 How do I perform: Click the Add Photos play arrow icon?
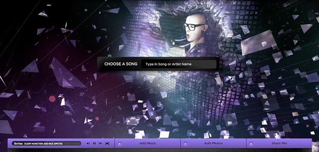coord(185,144)
